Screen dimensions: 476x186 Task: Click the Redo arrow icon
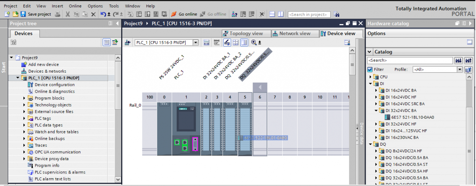click(x=115, y=14)
